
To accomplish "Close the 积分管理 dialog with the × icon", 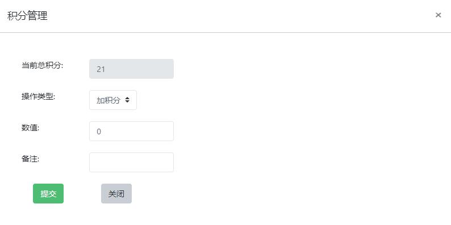I will point(438,15).
